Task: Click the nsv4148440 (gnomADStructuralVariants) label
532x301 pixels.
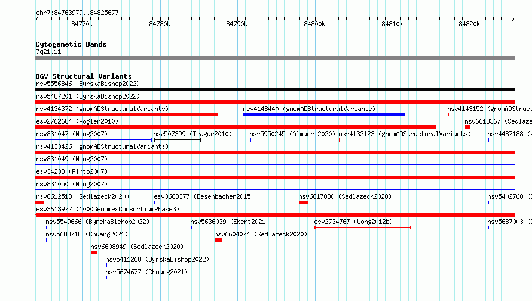Action: point(309,109)
